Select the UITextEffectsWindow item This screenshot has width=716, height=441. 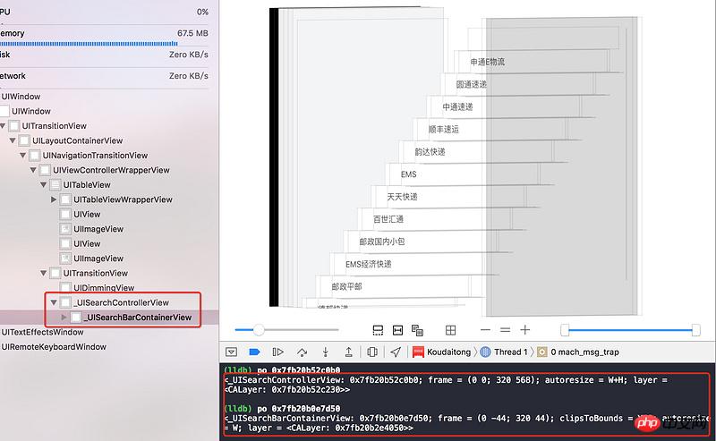pyautogui.click(x=42, y=332)
